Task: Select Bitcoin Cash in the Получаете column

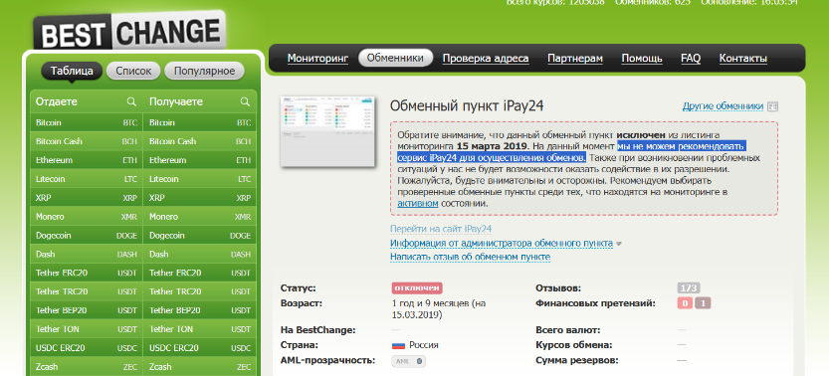Action: point(200,141)
